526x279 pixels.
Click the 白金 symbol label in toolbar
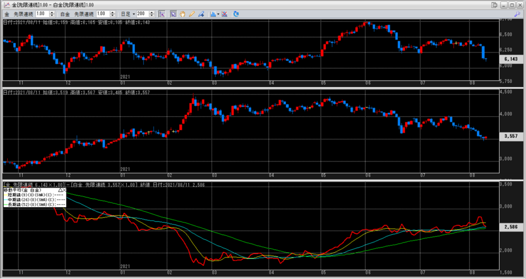[x=64, y=13]
